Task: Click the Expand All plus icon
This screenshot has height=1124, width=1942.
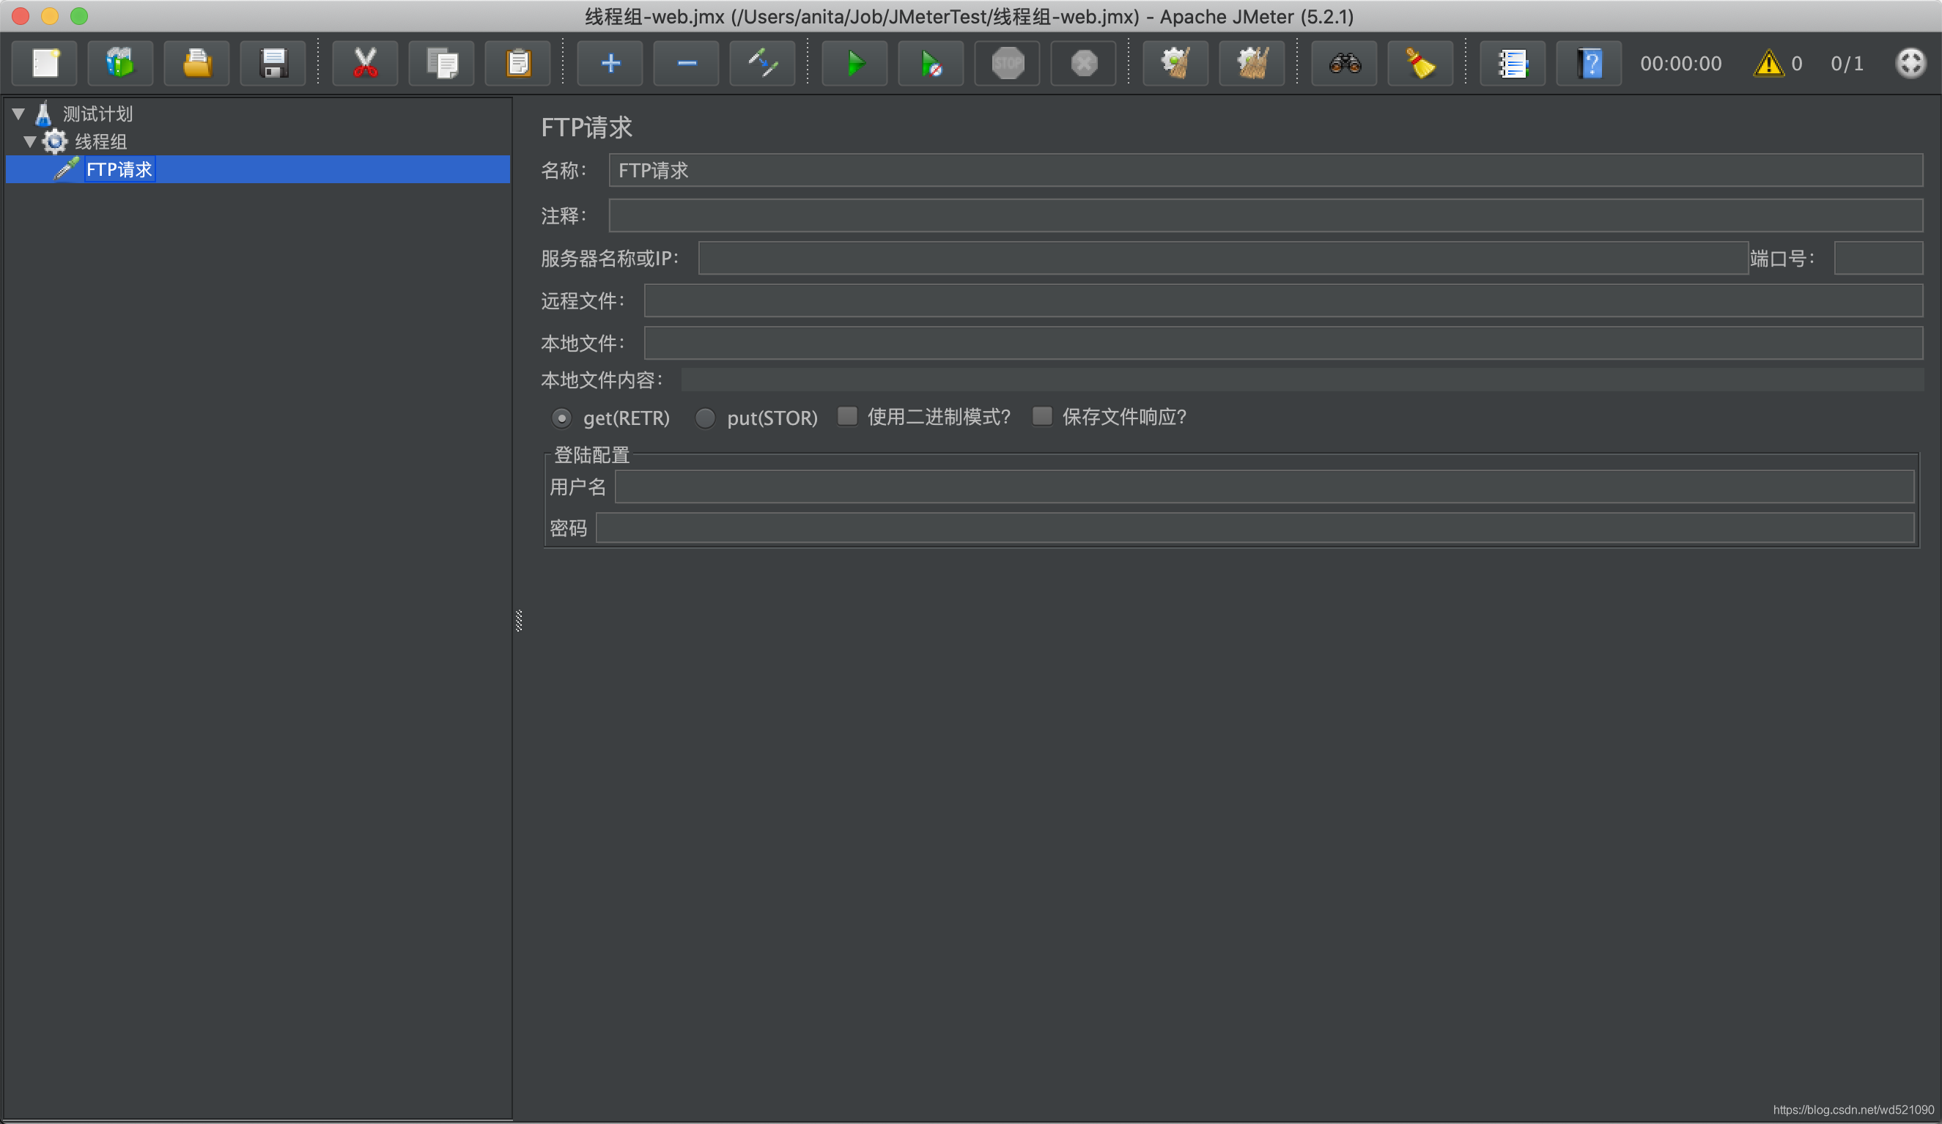Action: tap(610, 63)
